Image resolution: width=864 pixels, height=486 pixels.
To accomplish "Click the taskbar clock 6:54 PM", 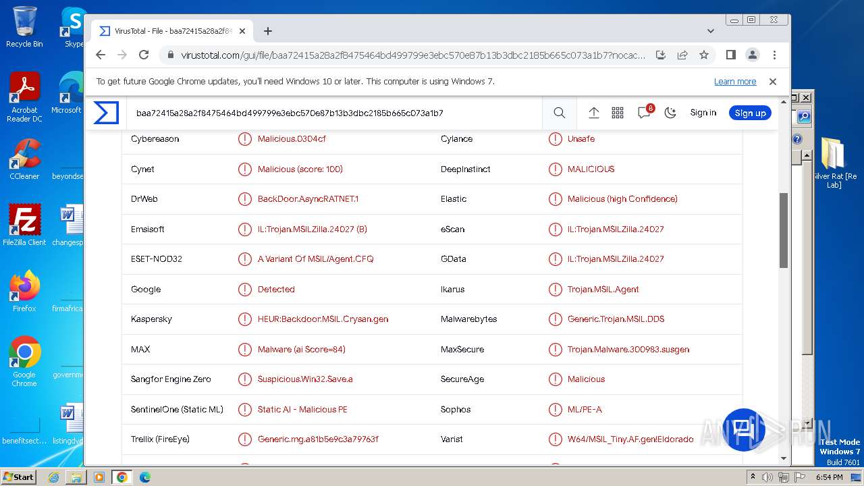I will pos(829,477).
